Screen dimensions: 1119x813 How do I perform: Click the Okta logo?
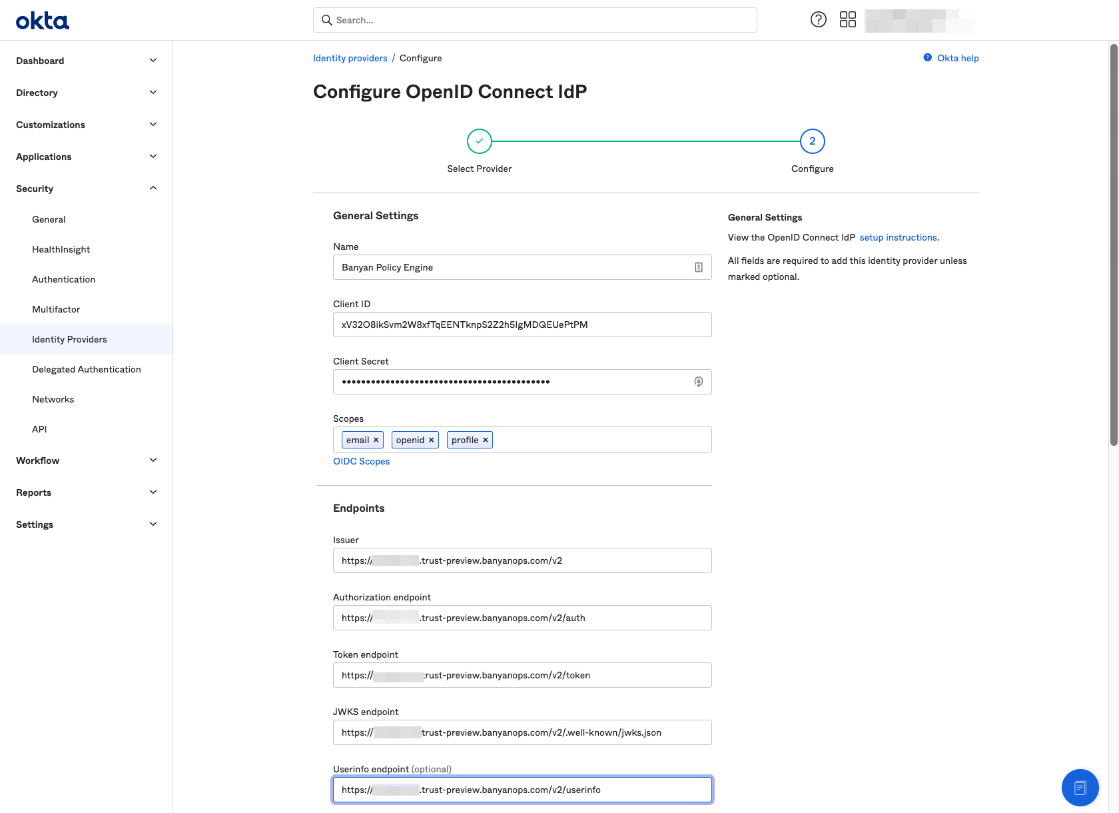(x=43, y=21)
